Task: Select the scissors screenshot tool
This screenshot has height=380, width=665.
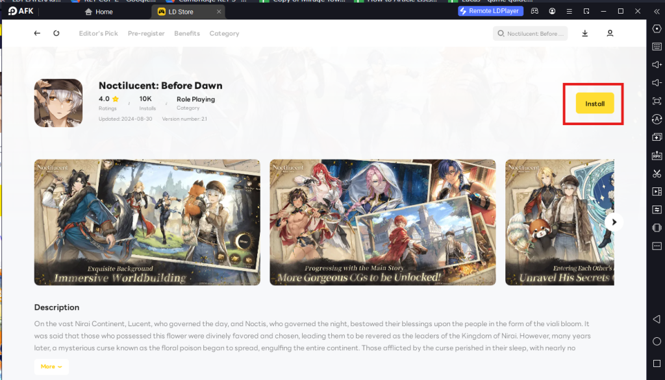Action: point(657,173)
